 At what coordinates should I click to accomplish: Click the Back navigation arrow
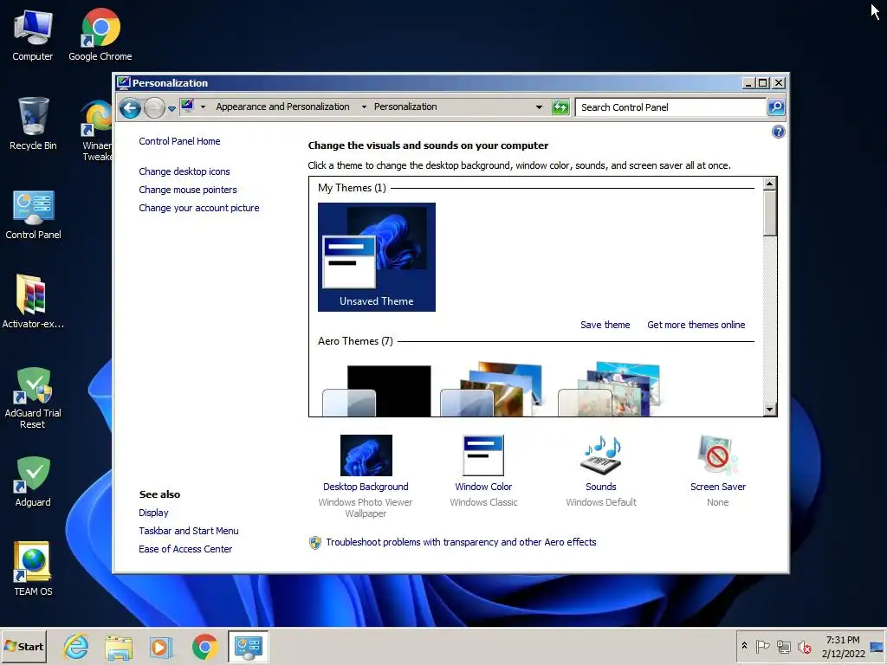[130, 107]
